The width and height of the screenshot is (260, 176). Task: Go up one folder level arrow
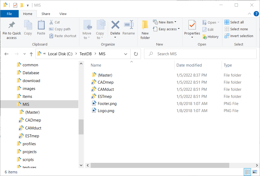coord(31,54)
